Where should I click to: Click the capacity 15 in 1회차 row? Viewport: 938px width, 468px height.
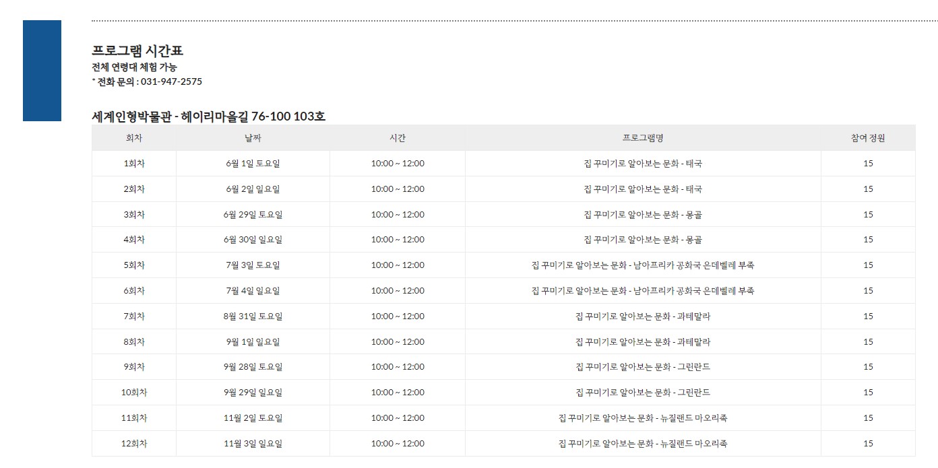(868, 164)
